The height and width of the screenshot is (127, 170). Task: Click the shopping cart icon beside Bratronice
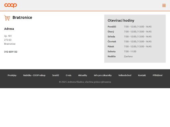(x=7, y=18)
